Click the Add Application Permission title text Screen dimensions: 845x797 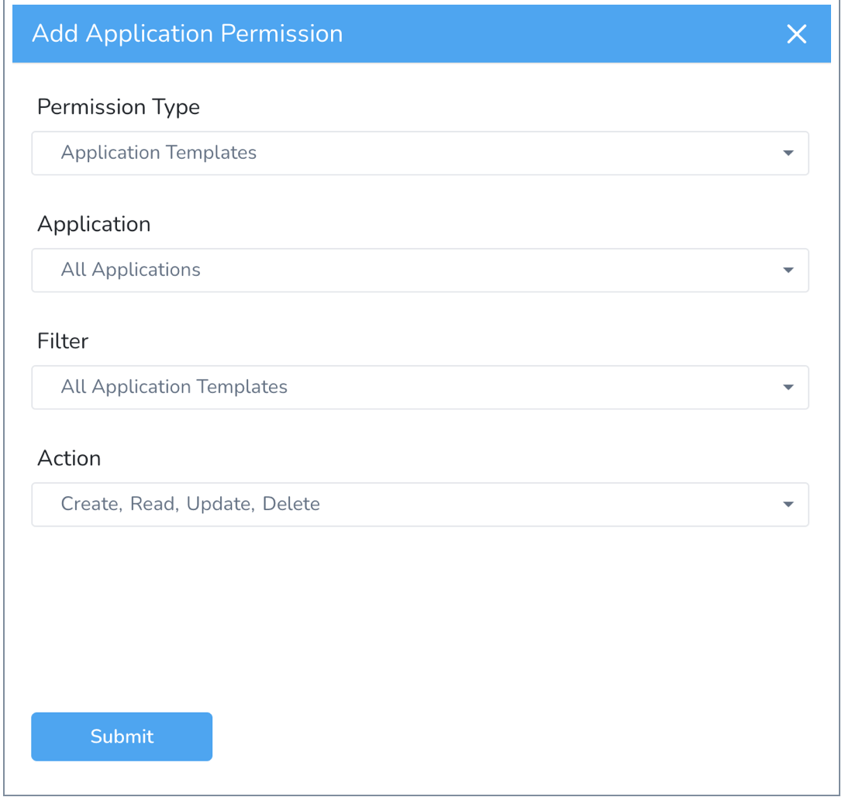(187, 34)
